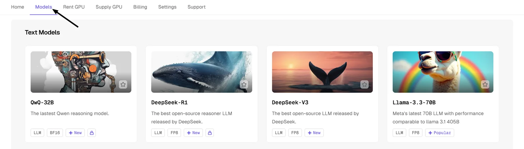Favorite the QwQ-32B model with its star icon

(x=123, y=84)
